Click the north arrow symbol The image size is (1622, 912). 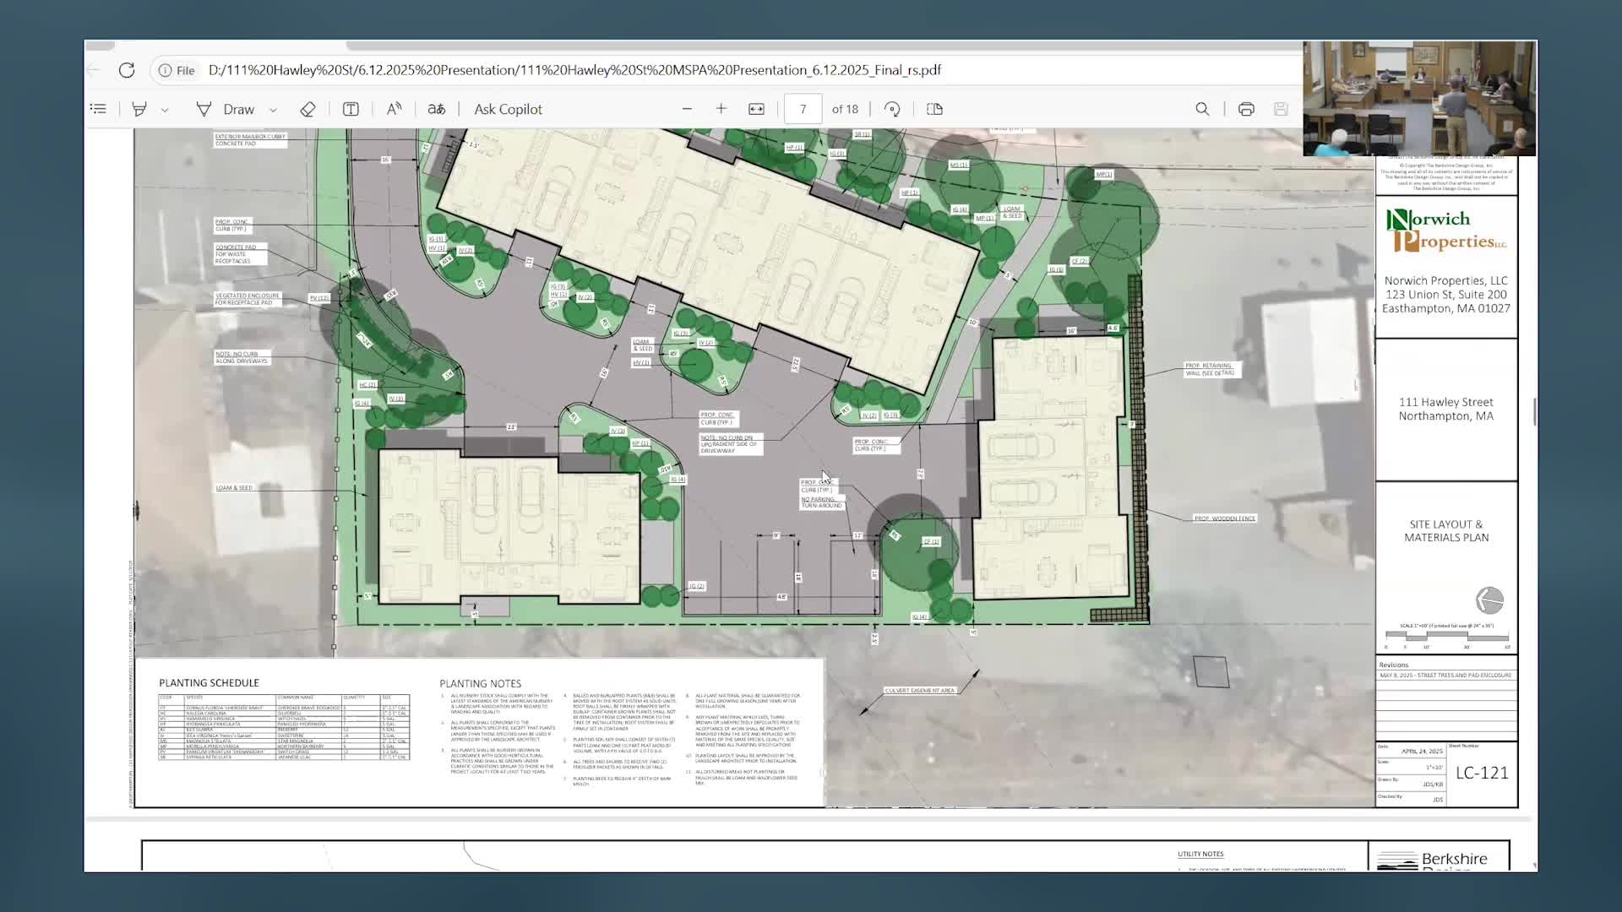(x=1489, y=600)
